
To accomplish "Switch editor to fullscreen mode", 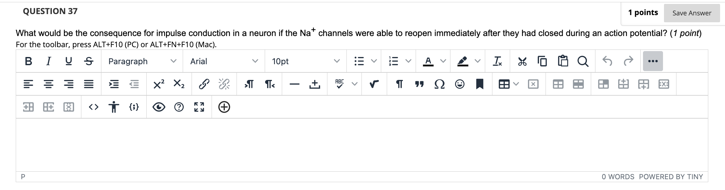I will (199, 107).
